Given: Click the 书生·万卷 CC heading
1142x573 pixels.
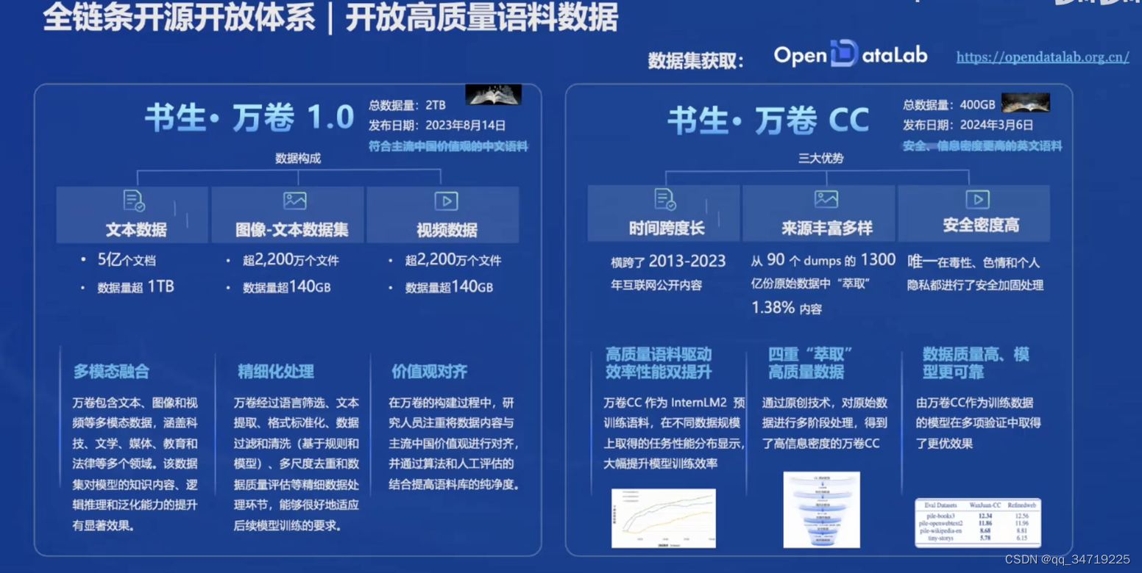Looking at the screenshot, I should pos(768,120).
